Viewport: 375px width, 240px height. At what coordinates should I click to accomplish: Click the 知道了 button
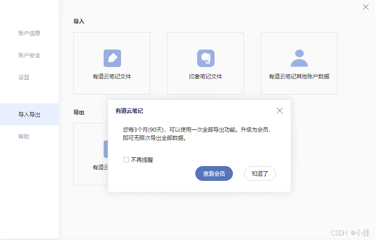pos(260,173)
